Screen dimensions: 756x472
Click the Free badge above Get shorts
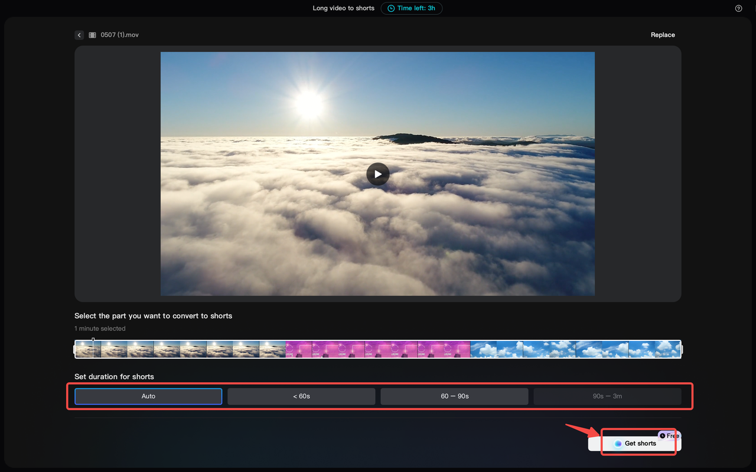[x=669, y=435]
